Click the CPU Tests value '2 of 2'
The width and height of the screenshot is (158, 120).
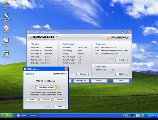(47, 57)
